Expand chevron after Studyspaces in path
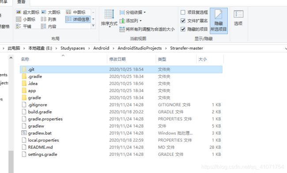Image resolution: width=287 pixels, height=173 pixels. click(89, 48)
